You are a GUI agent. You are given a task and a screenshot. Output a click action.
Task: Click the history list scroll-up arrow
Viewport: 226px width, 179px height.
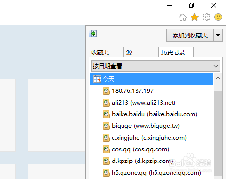click(x=218, y=78)
